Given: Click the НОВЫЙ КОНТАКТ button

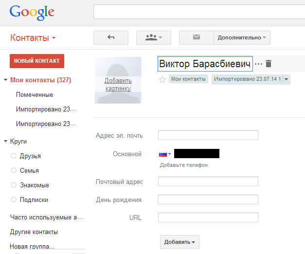Looking at the screenshot, I should point(37,61).
